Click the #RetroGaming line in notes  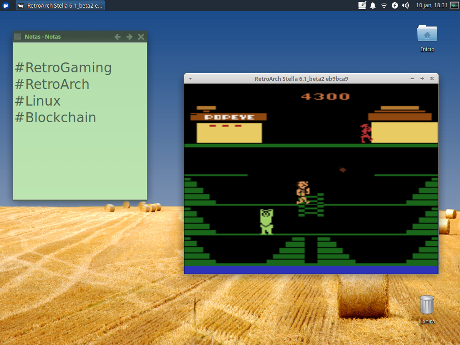click(63, 68)
